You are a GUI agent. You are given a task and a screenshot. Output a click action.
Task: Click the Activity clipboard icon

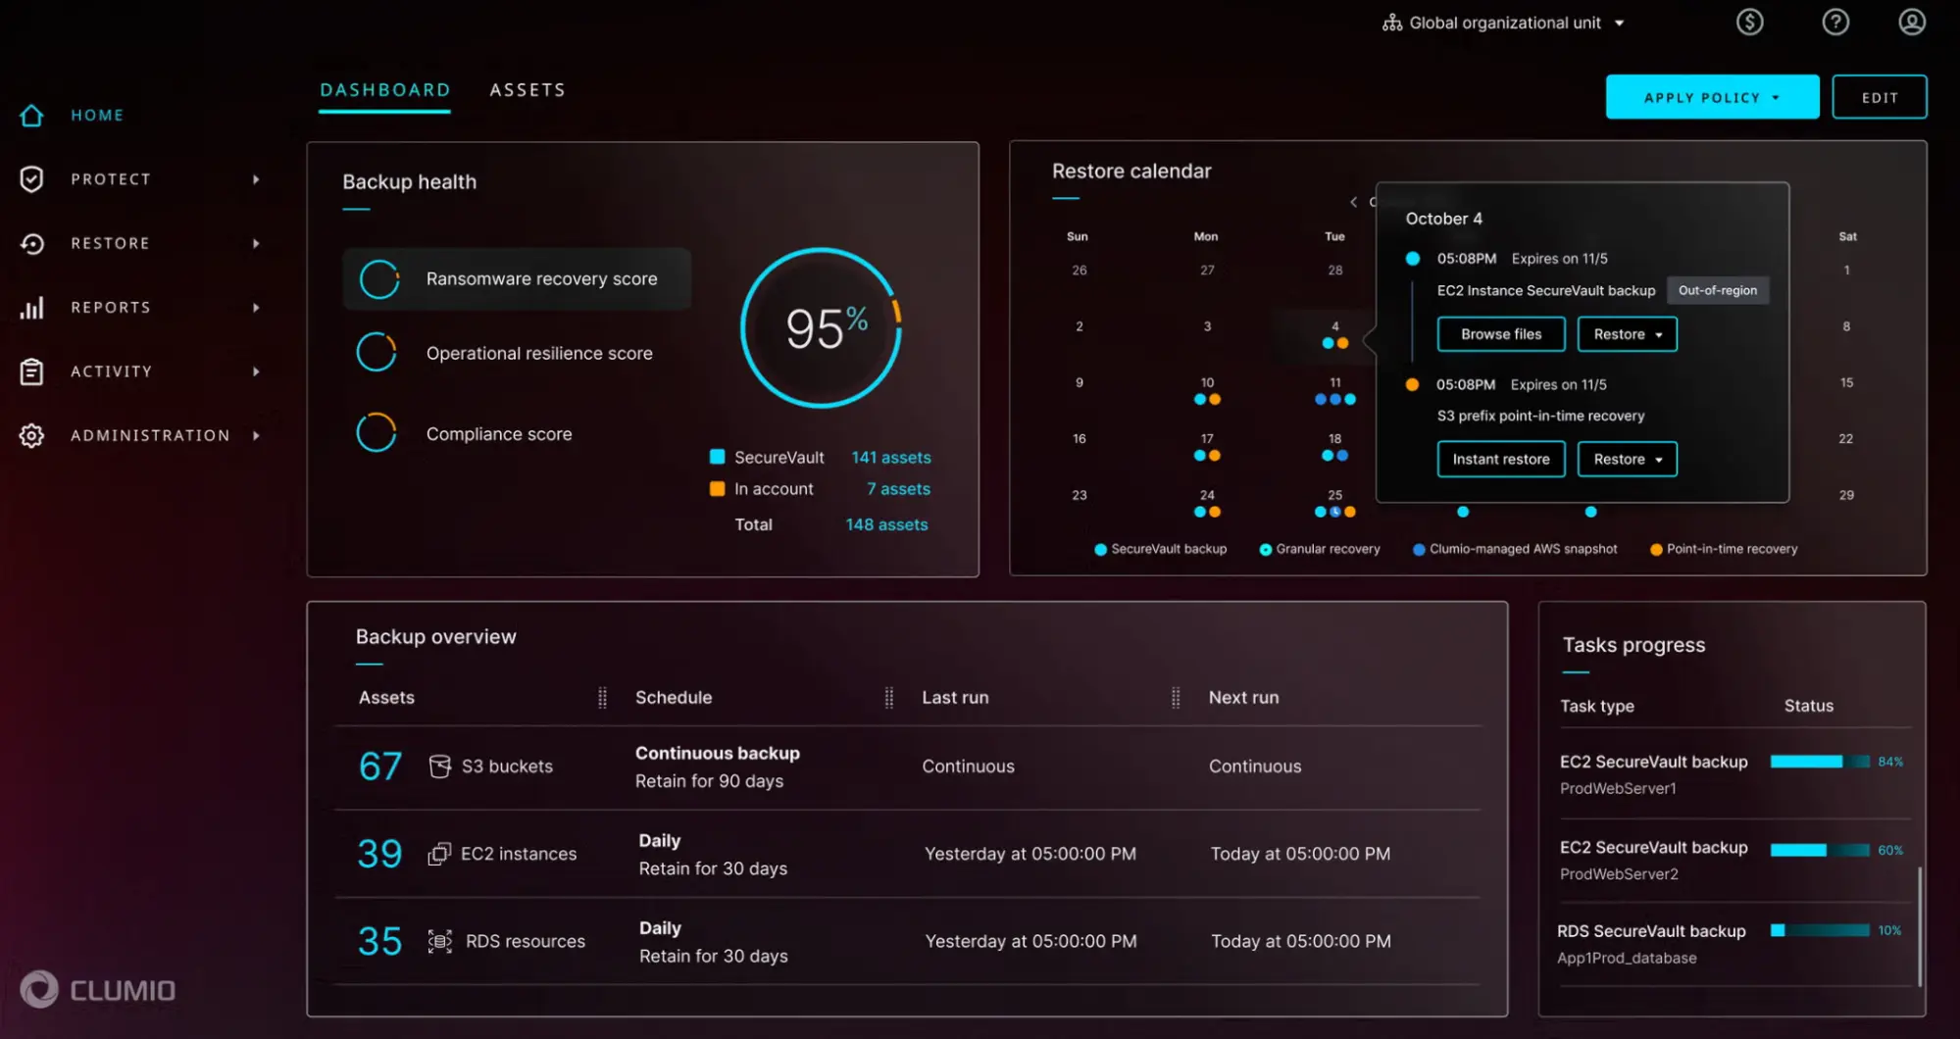31,371
